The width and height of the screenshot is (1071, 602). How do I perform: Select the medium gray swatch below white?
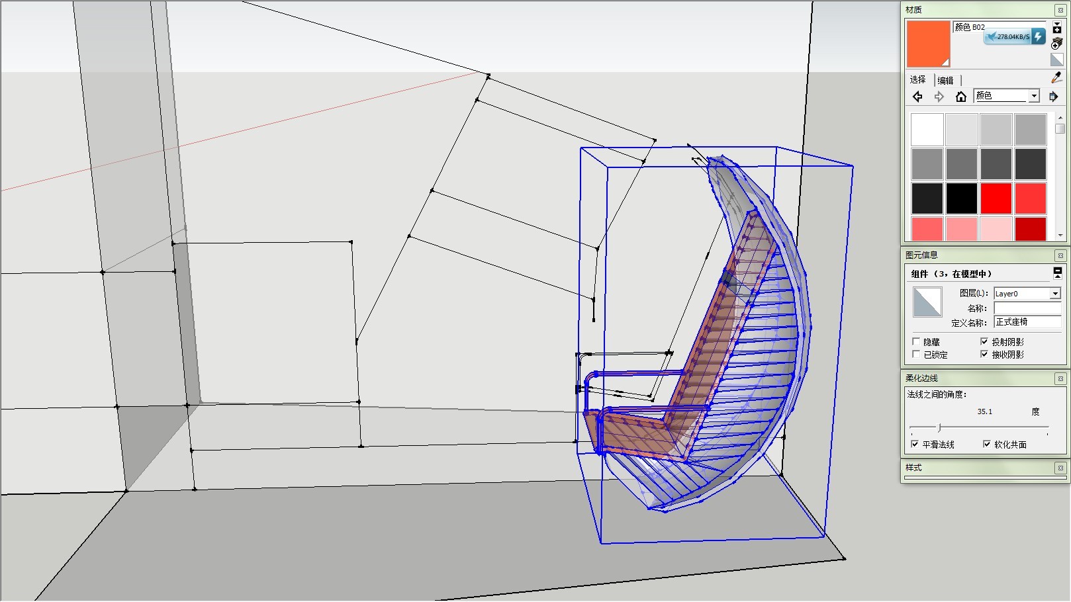[x=927, y=164]
